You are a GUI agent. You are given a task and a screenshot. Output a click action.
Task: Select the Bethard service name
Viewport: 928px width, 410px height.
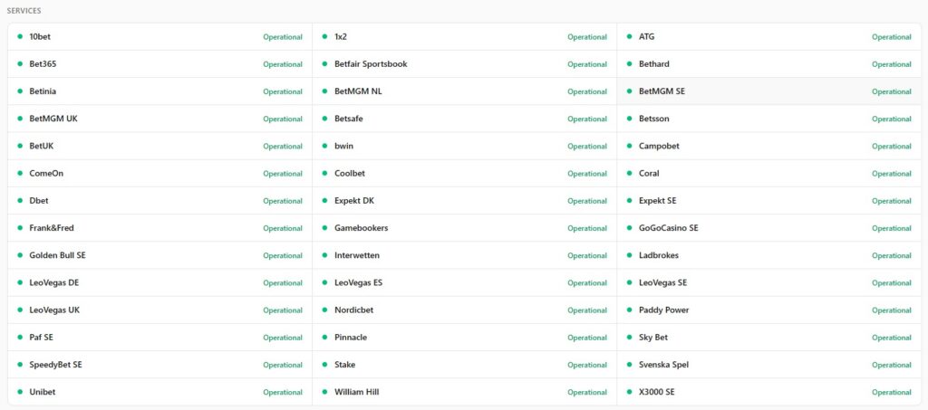click(654, 63)
